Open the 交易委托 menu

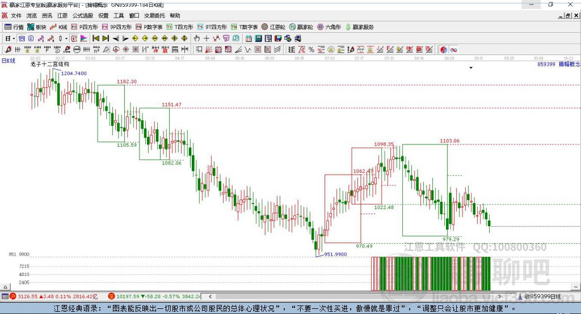(x=154, y=15)
